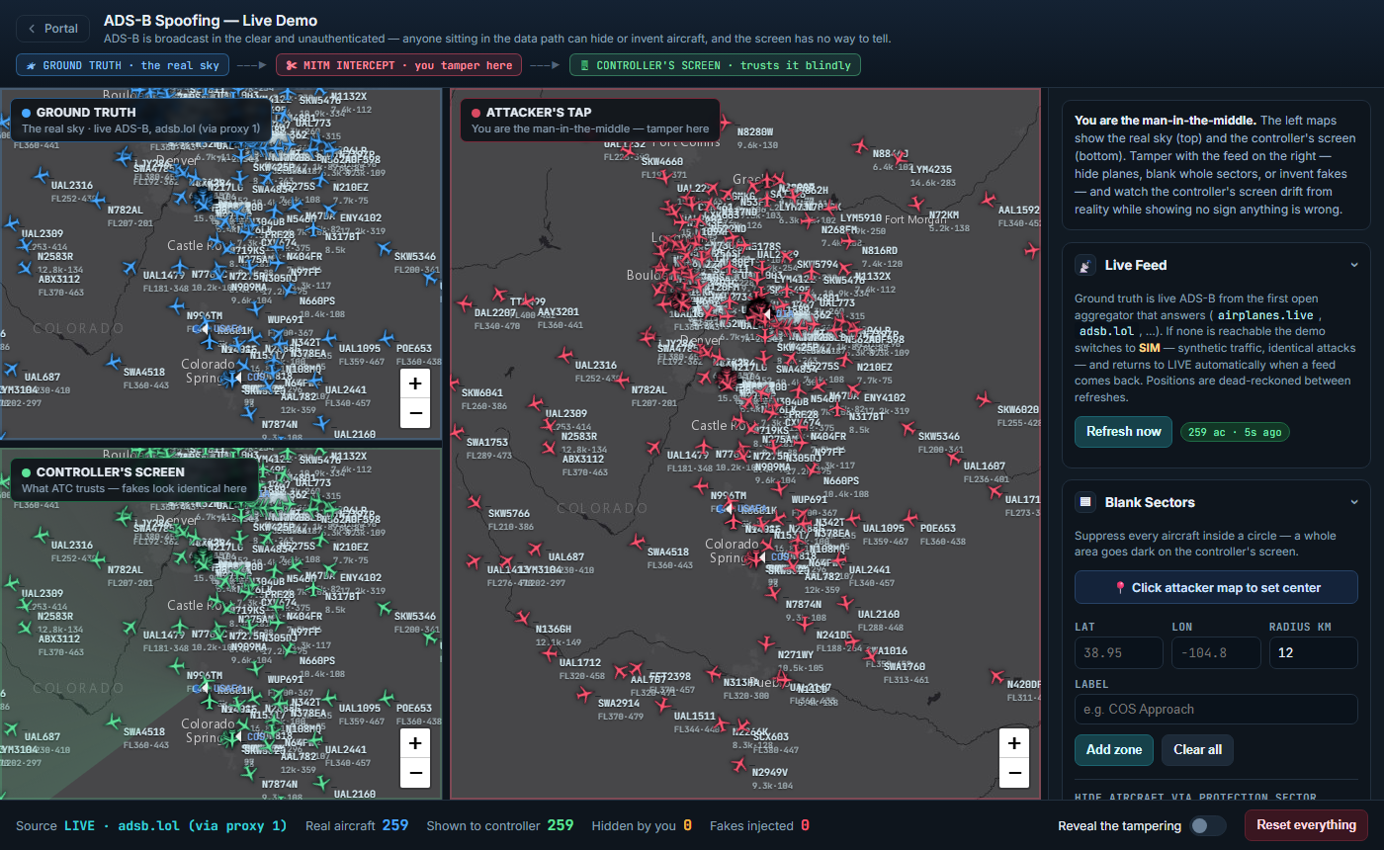Click the MITM INTERCEPT pipeline chip
This screenshot has width=1384, height=850.
[399, 65]
